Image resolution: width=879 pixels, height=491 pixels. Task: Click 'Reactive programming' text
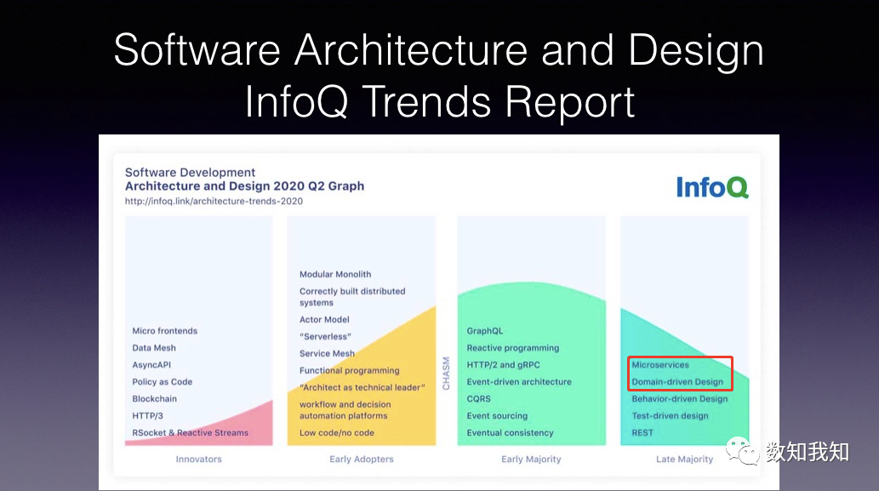click(x=513, y=348)
